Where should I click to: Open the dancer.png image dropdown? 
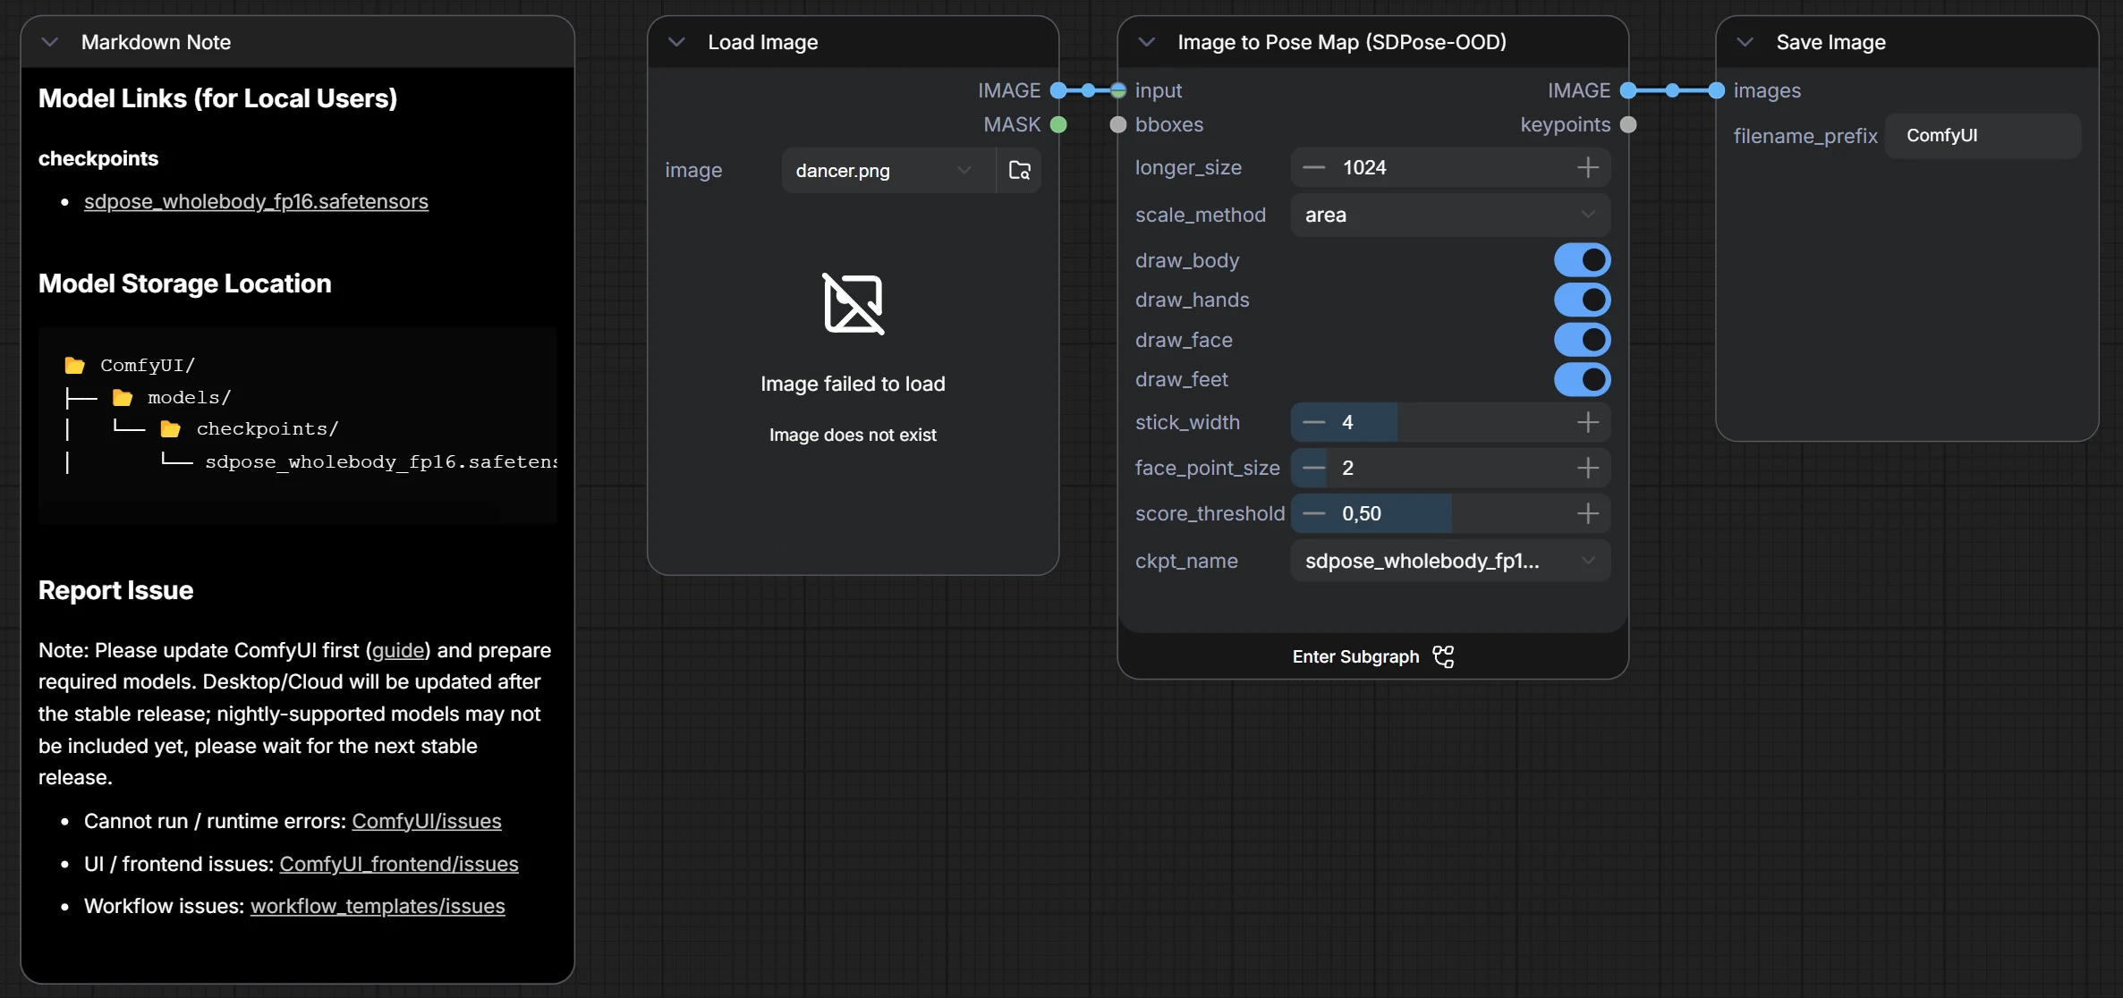click(x=884, y=170)
